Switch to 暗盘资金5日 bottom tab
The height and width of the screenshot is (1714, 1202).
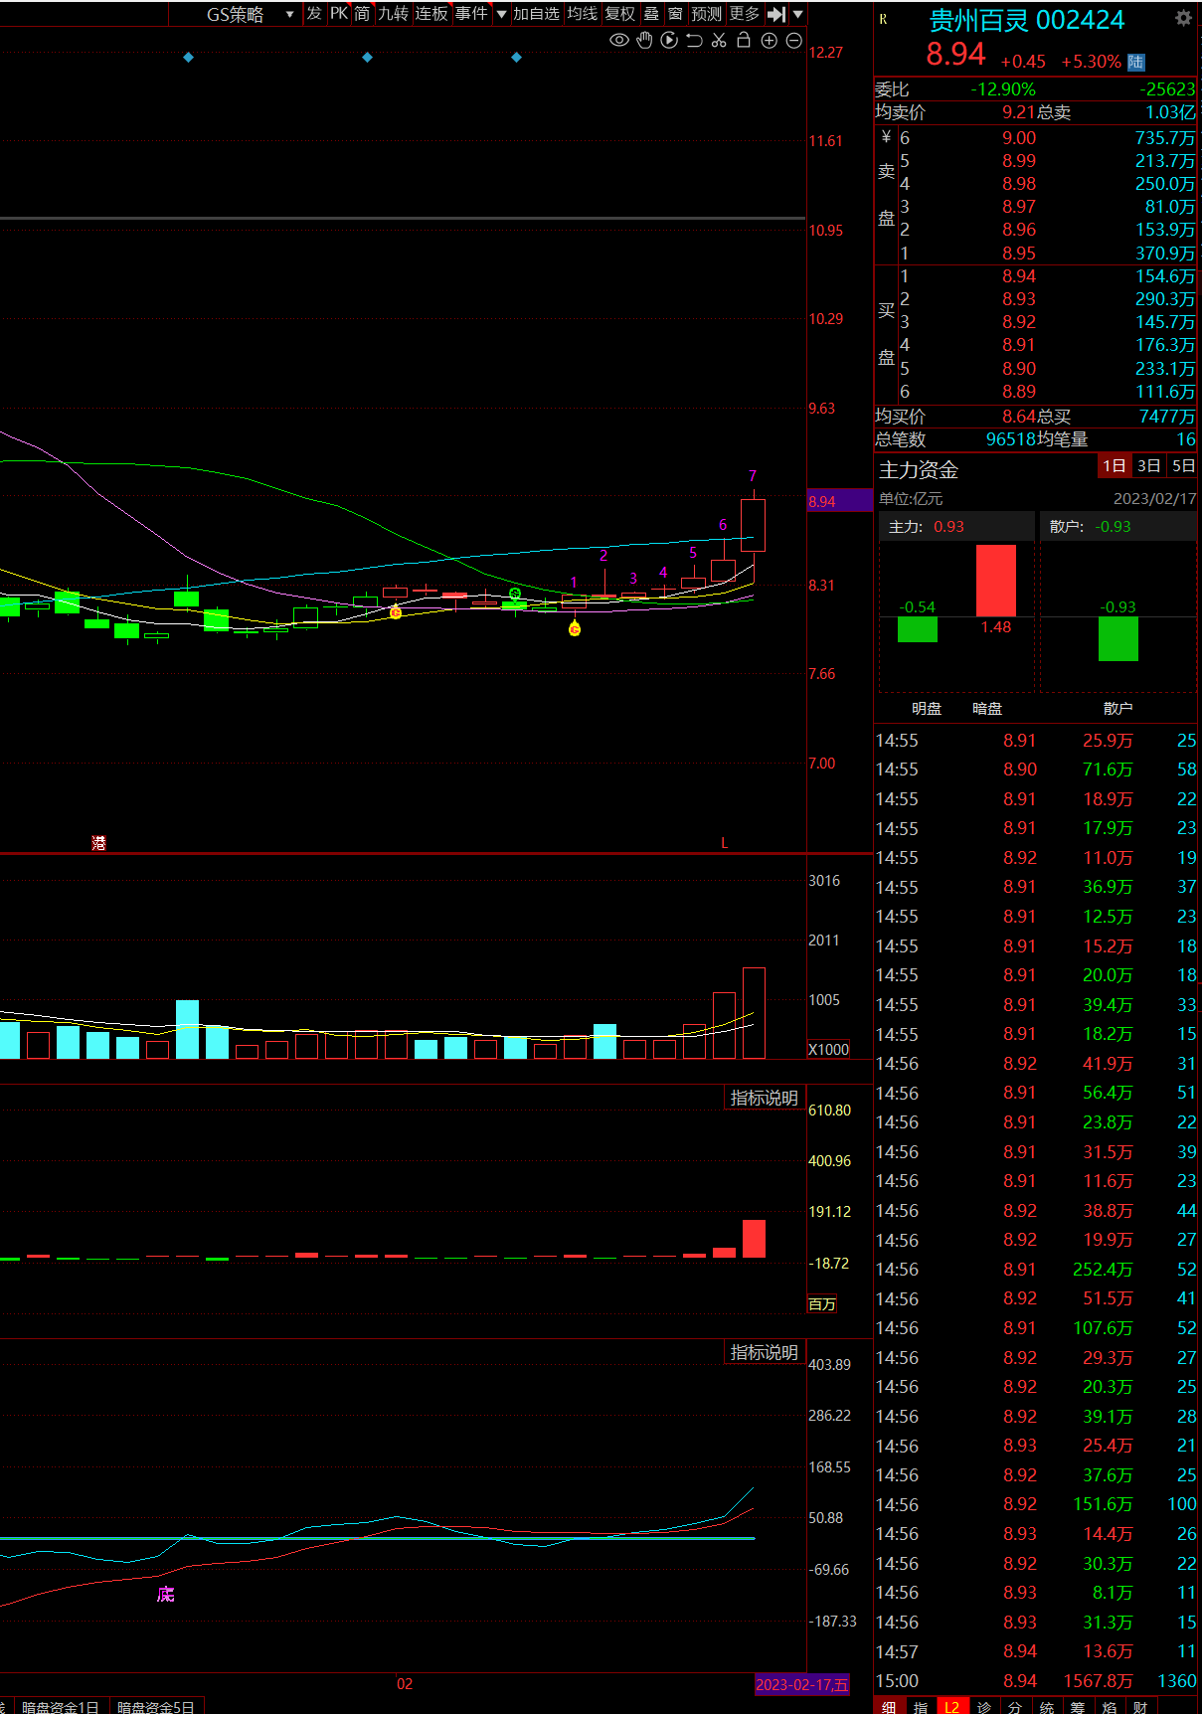[x=156, y=1706]
